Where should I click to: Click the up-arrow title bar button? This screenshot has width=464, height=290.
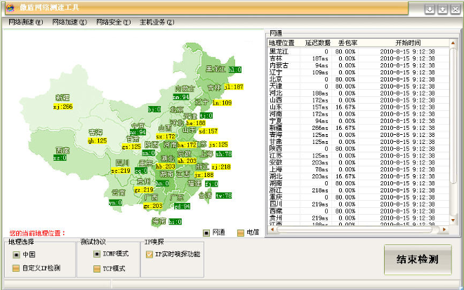pos(442,9)
